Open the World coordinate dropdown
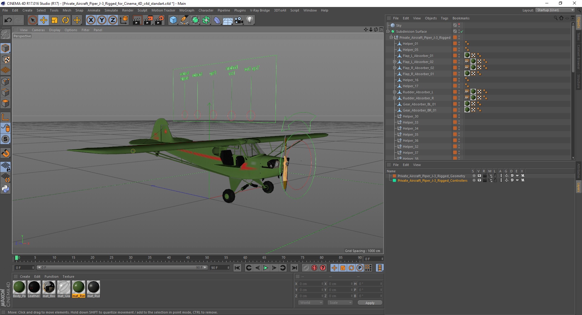Viewport: 582px width, 315px height. [311, 303]
